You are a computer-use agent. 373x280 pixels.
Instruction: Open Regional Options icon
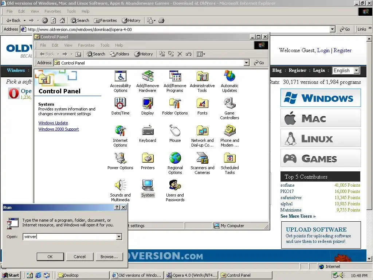coord(175,164)
